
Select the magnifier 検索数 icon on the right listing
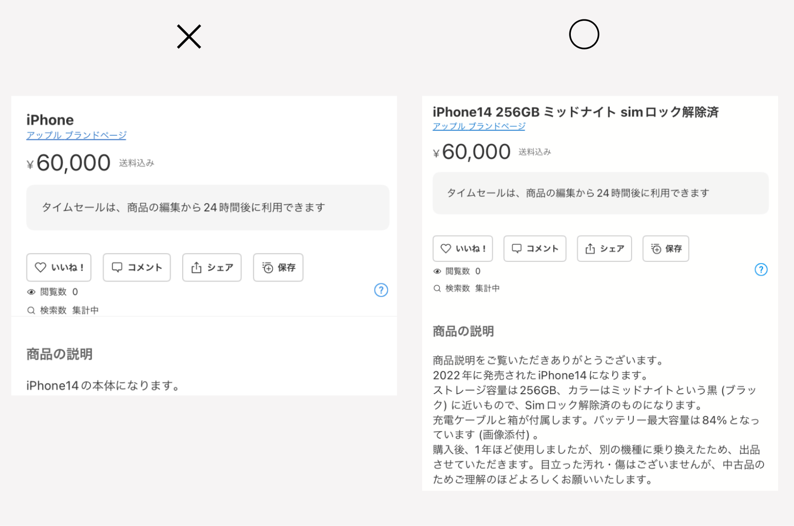click(437, 288)
